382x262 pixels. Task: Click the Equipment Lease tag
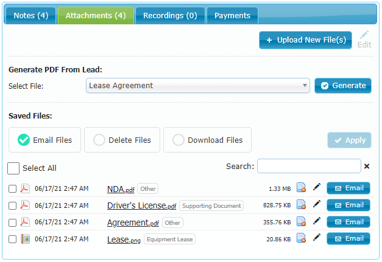(x=169, y=239)
